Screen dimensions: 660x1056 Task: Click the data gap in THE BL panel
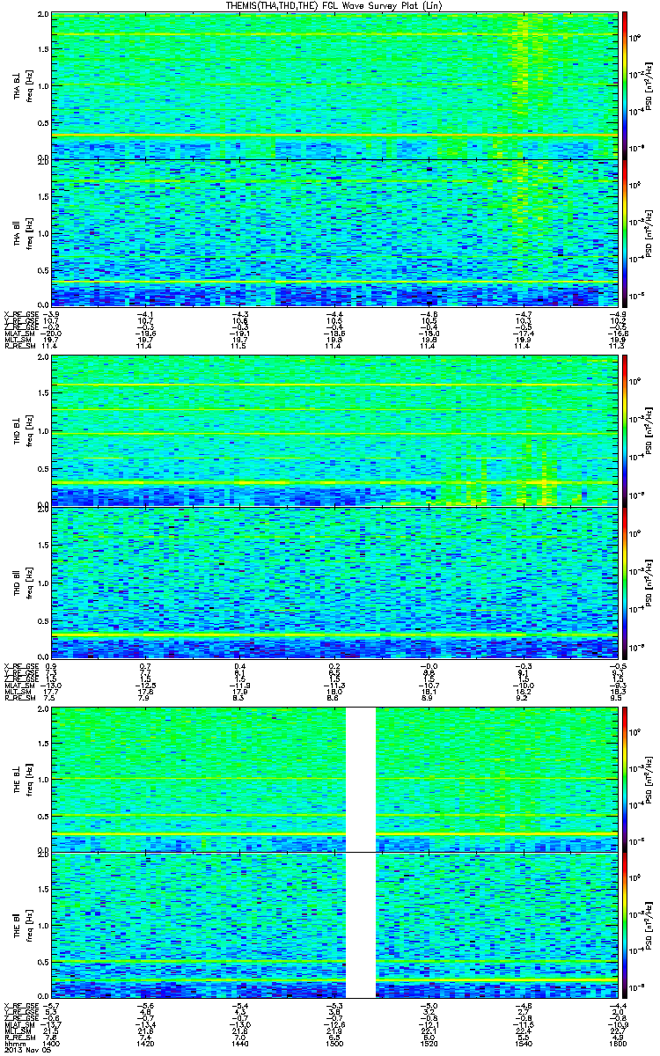[x=361, y=780]
